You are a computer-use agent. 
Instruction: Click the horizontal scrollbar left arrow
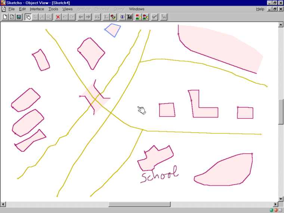coord(3,204)
